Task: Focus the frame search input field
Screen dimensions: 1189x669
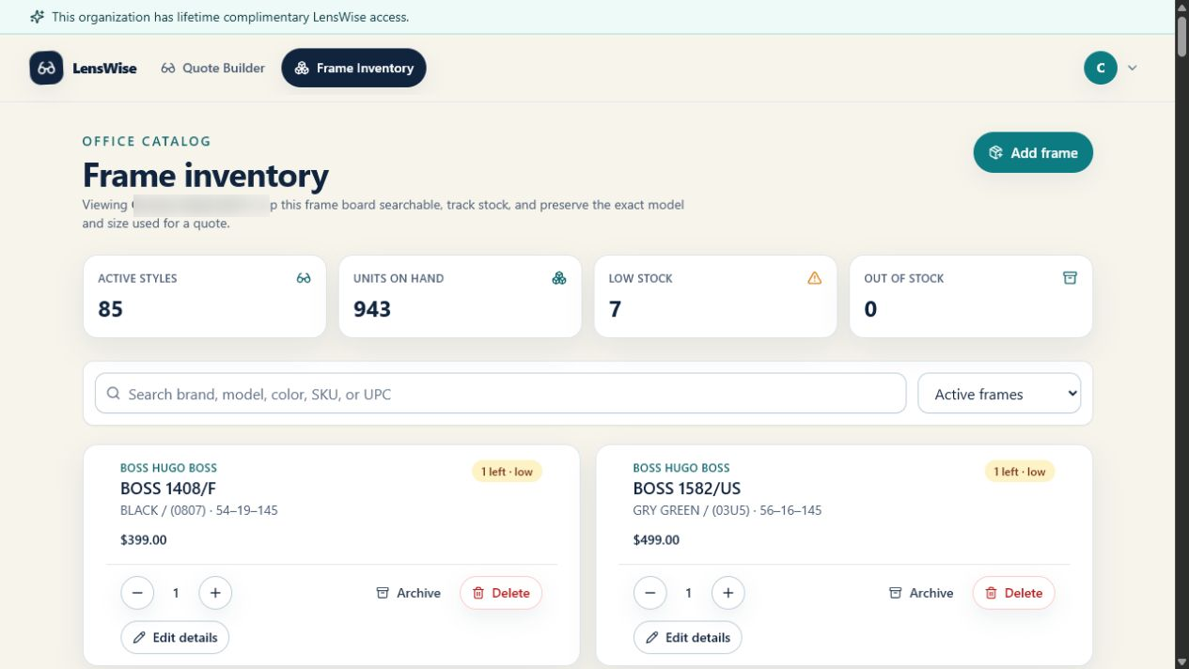Action: tap(501, 394)
